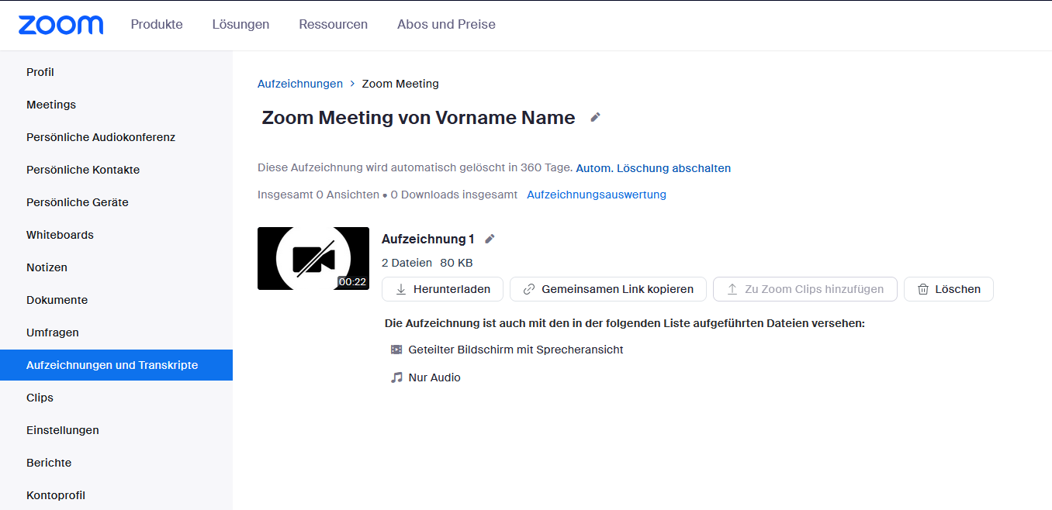Edit meeting title with pencil icon
1052x510 pixels.
point(595,117)
